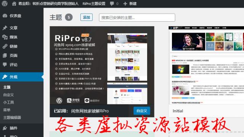Click the 仪表盘 dashboard icon

[5, 16]
